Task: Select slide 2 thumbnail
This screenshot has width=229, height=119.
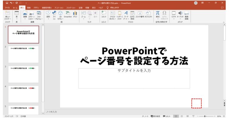Action: coord(23,54)
